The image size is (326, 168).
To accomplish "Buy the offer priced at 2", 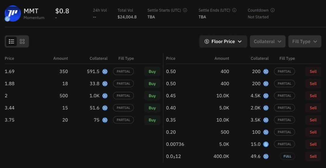I will coord(152,96).
